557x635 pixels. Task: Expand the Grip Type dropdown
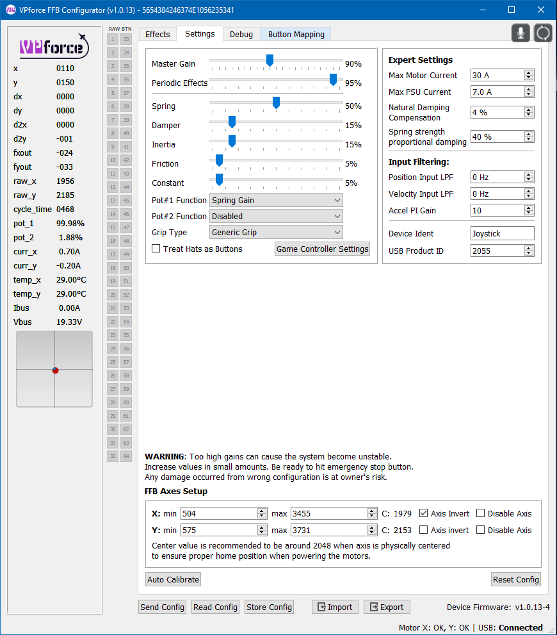[x=276, y=233]
